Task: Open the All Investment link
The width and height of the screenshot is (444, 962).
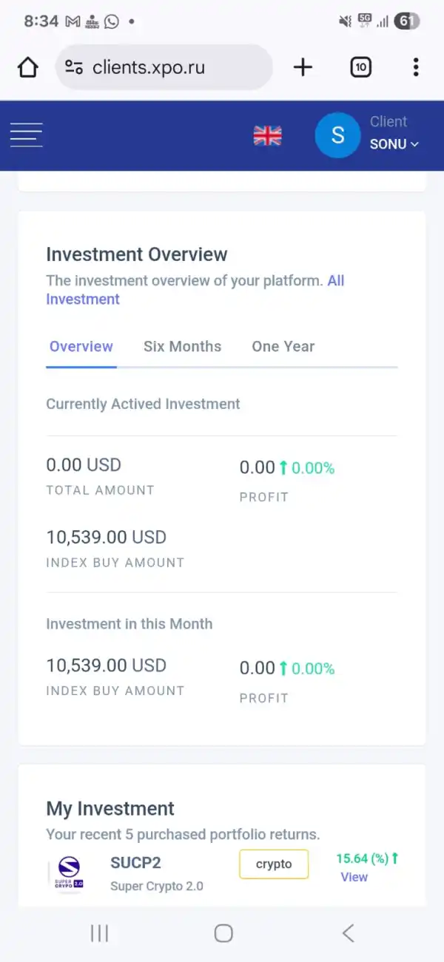Action: point(83,299)
